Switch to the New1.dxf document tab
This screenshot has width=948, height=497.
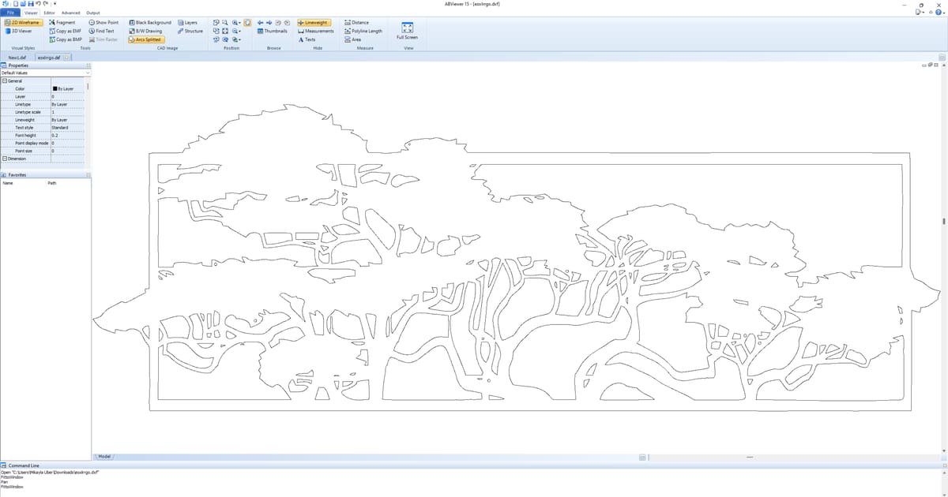tap(17, 58)
